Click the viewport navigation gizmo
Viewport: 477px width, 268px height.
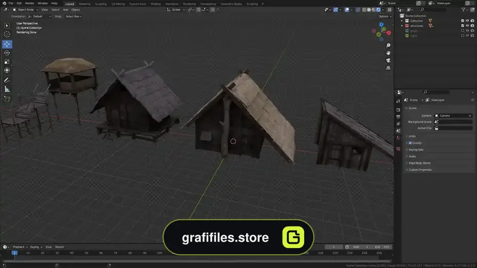[381, 31]
